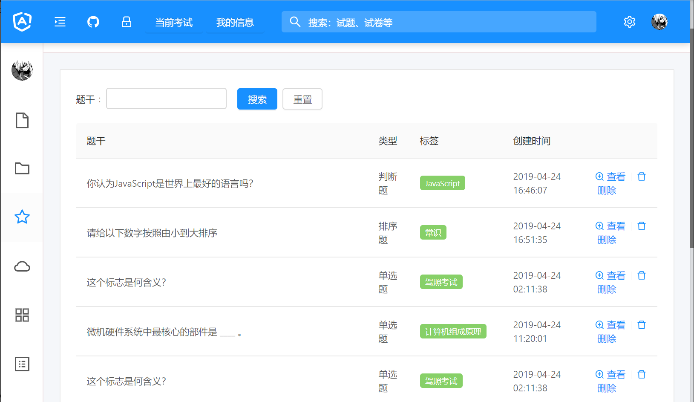Select the cloud sidebar icon
This screenshot has width=694, height=402.
22,266
